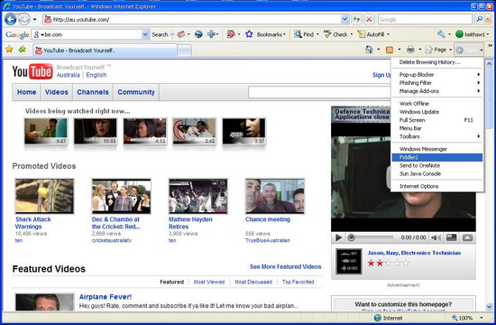
Task: Click the YouTube search input field
Action: (x=319, y=92)
